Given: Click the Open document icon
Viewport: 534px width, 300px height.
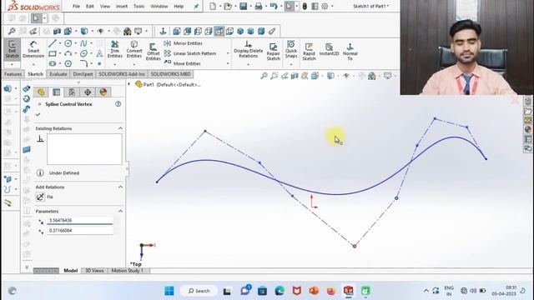Looking at the screenshot, I should [228, 6].
